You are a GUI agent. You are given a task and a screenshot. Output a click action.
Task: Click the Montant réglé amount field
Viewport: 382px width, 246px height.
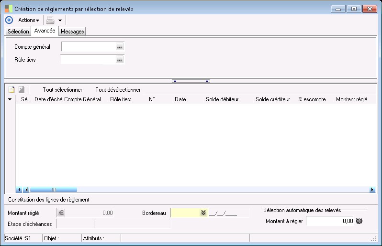(x=85, y=213)
